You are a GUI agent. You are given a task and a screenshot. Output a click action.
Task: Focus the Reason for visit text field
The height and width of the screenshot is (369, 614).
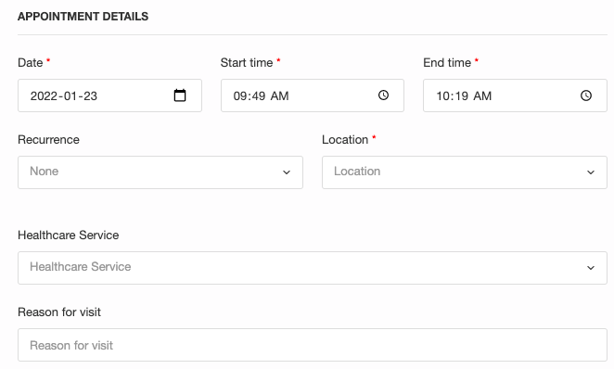tap(313, 345)
